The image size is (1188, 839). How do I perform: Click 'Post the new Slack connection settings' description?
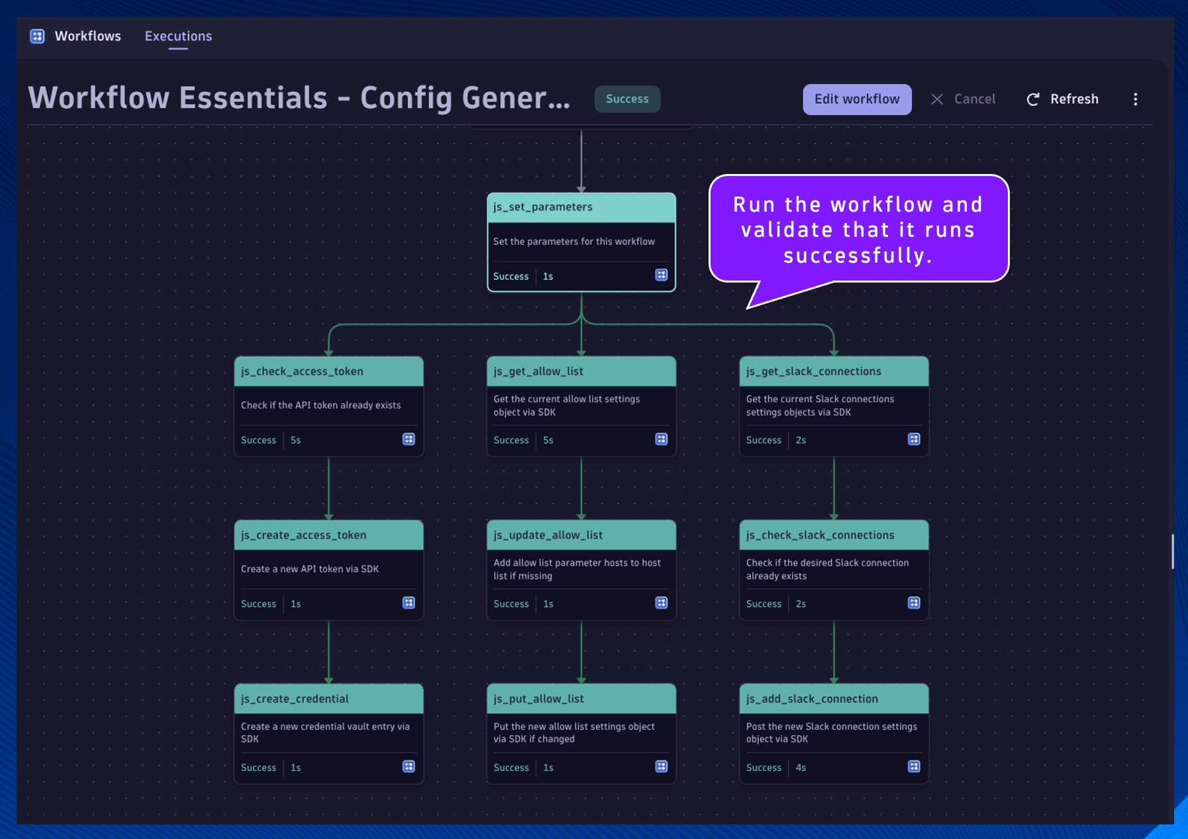click(x=831, y=732)
